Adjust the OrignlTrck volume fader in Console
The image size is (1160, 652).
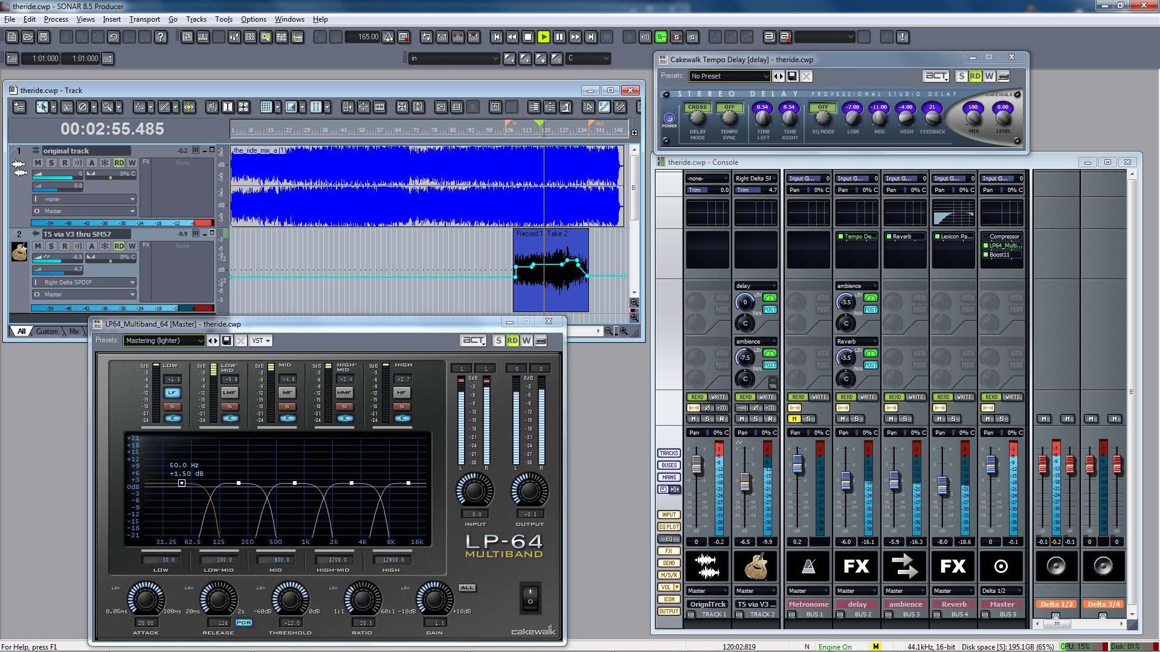(697, 465)
